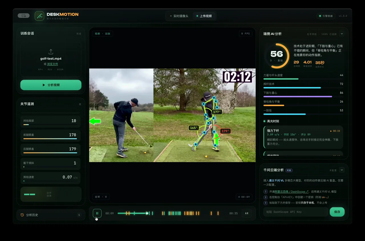Click the clock icon next to 分析历史
365x241 pixels.
[x=22, y=215]
